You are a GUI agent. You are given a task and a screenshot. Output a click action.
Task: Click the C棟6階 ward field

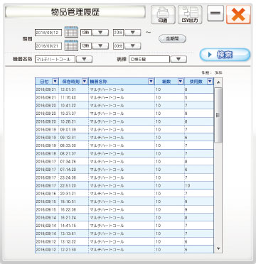(149, 60)
